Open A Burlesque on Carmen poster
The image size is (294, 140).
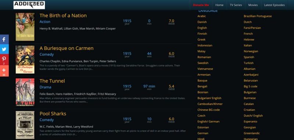25,59
